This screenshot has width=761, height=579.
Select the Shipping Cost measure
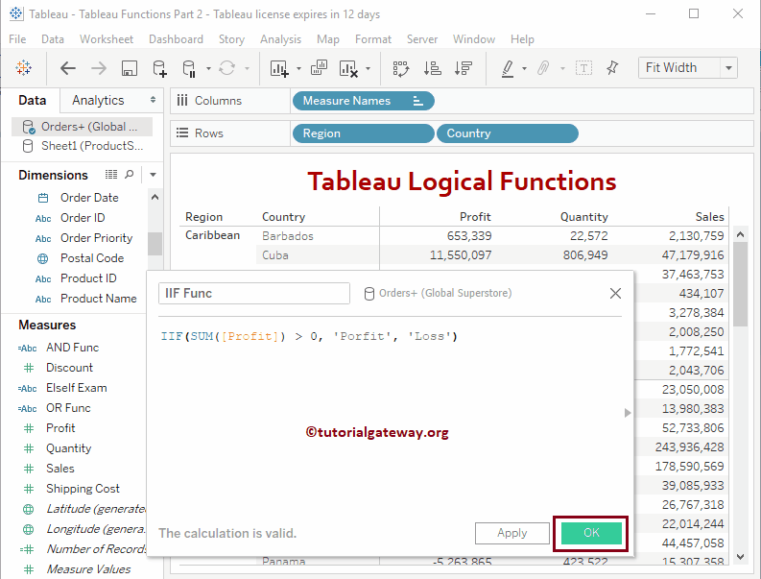click(x=83, y=489)
